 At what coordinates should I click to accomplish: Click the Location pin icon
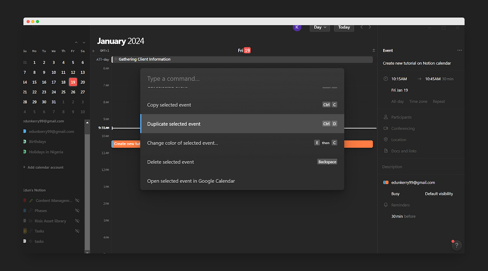click(385, 140)
